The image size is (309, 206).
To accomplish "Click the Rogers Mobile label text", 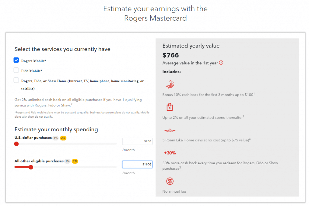I will 33,61.
